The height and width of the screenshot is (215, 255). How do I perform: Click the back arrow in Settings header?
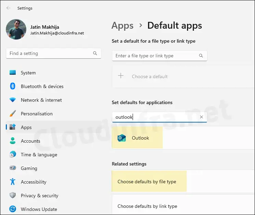(8, 8)
